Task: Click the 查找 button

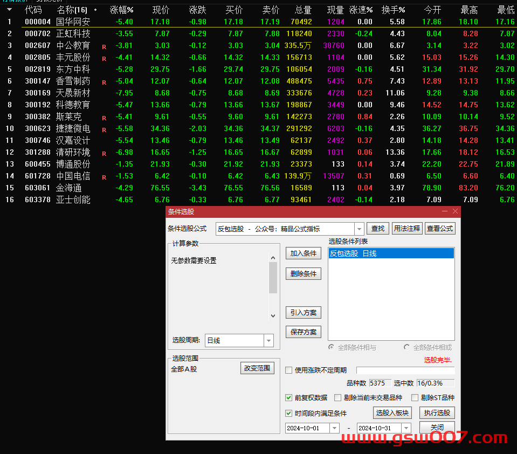Action: (378, 229)
